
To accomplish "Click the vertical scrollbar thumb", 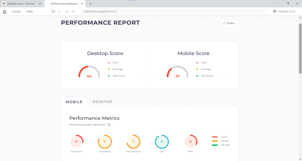I will (x=300, y=48).
